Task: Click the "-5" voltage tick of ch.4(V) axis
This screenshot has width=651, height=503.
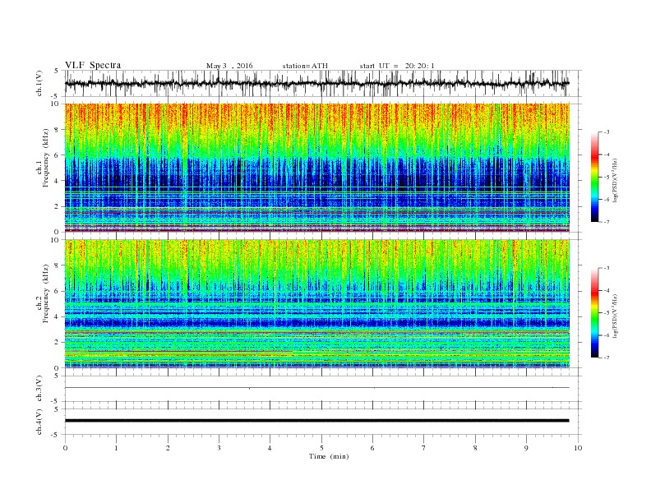Action: click(x=55, y=435)
